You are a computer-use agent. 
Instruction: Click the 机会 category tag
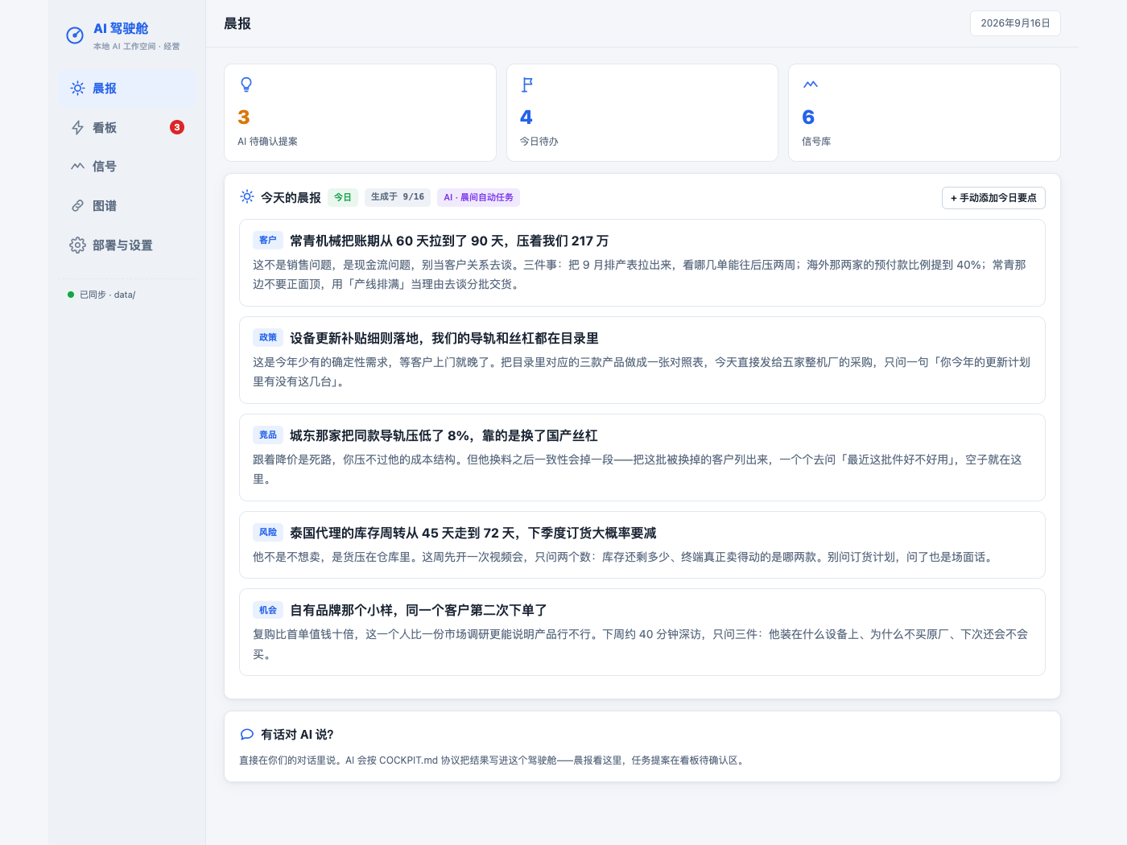pyautogui.click(x=268, y=610)
